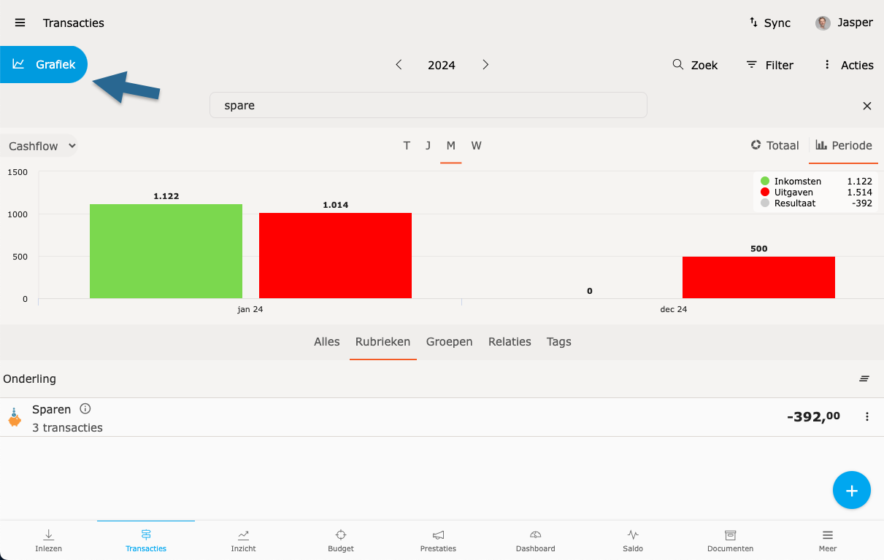Click the red 500 expense bar for dec 24
Viewport: 884px width, 560px height.
tap(758, 277)
